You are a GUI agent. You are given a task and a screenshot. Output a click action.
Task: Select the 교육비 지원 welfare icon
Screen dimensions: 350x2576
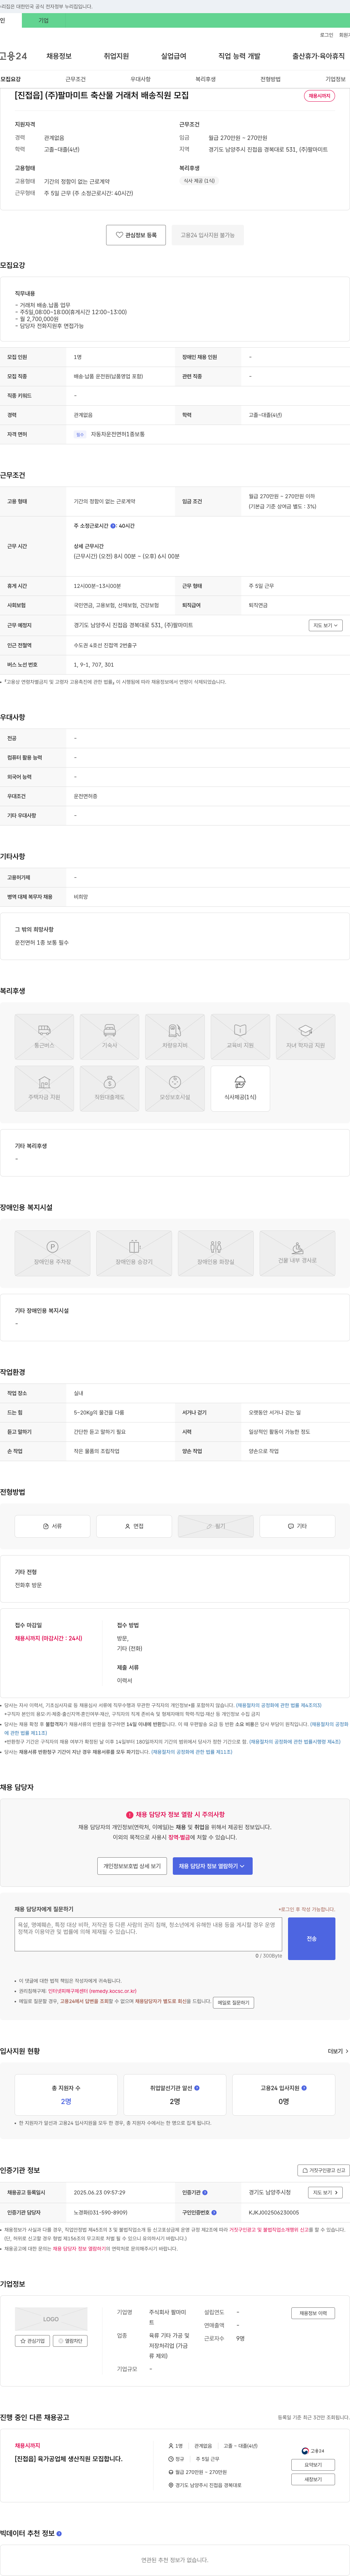click(240, 1036)
